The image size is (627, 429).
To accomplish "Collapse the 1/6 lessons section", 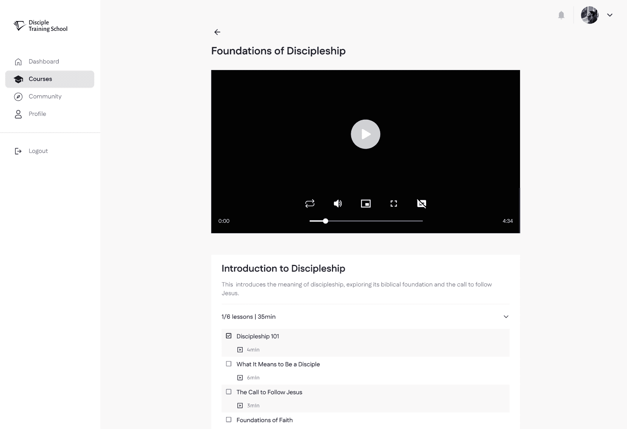I will (x=506, y=316).
